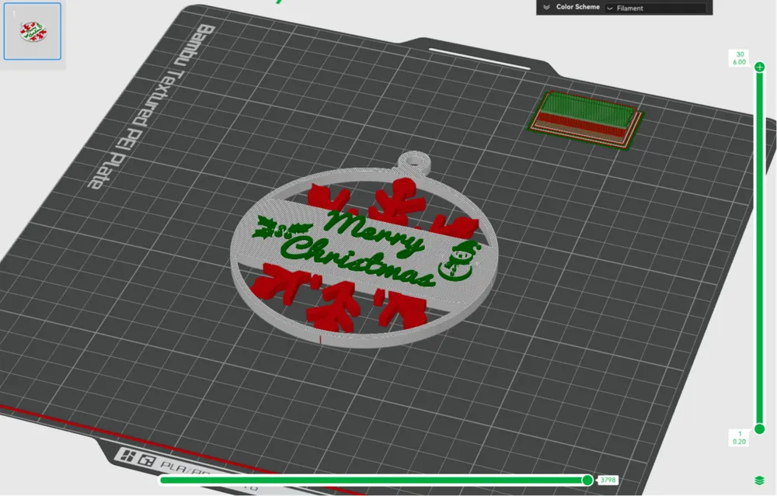The width and height of the screenshot is (777, 496).
Task: Click the top layer value label 30 / 6.00
Action: [737, 57]
